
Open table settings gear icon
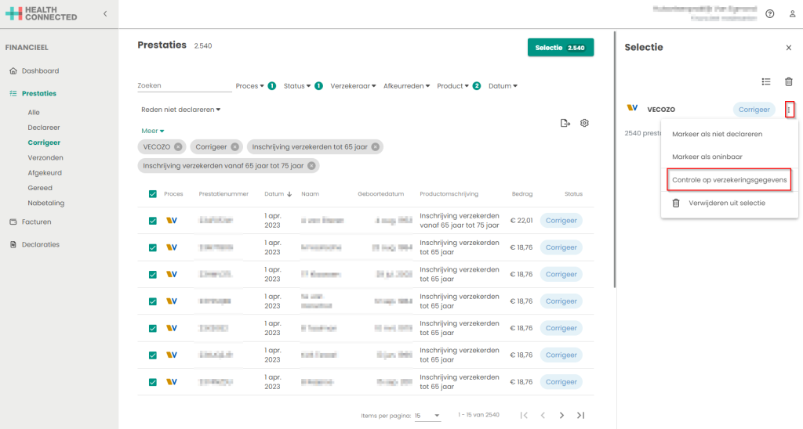pyautogui.click(x=584, y=123)
